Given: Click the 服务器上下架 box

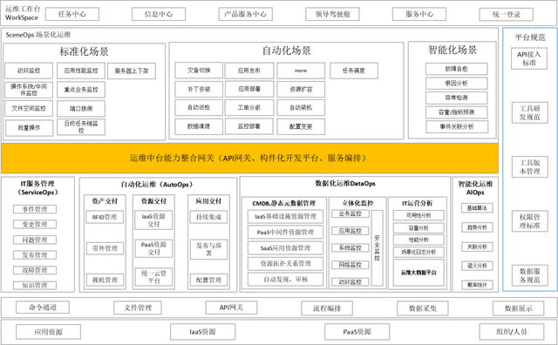Looking at the screenshot, I should pos(132,71).
